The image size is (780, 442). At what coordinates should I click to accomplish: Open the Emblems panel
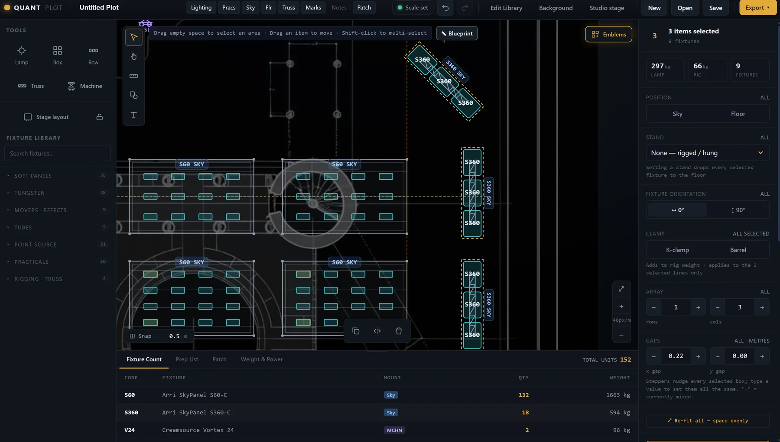pyautogui.click(x=609, y=35)
